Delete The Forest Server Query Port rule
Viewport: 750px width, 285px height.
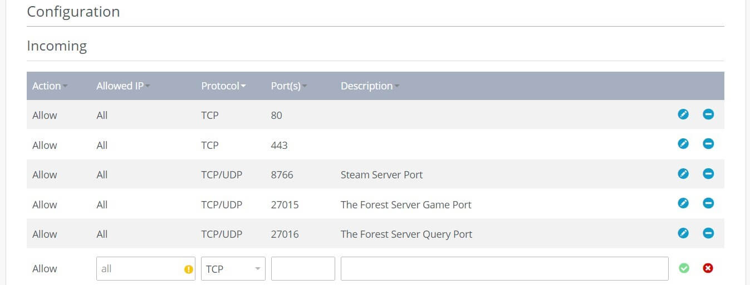point(708,233)
